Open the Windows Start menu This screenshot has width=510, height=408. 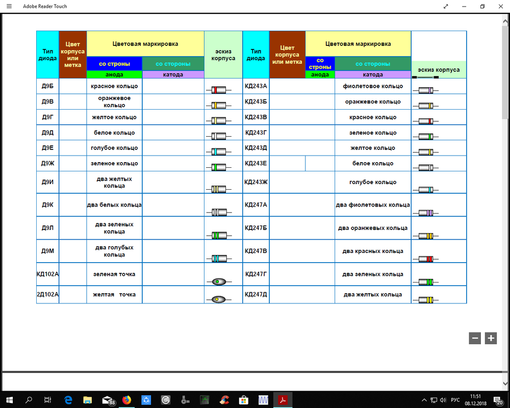[x=9, y=400]
